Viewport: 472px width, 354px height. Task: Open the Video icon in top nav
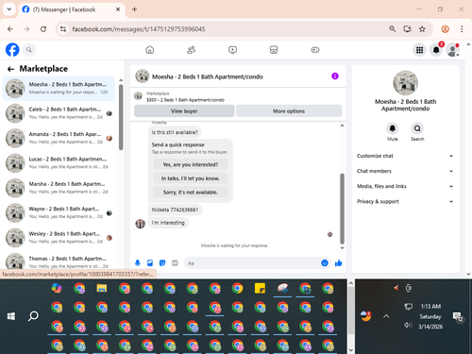tap(232, 50)
